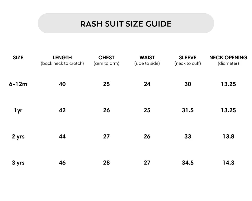Click the Rash Suit Size Guide title banner

[126, 24]
